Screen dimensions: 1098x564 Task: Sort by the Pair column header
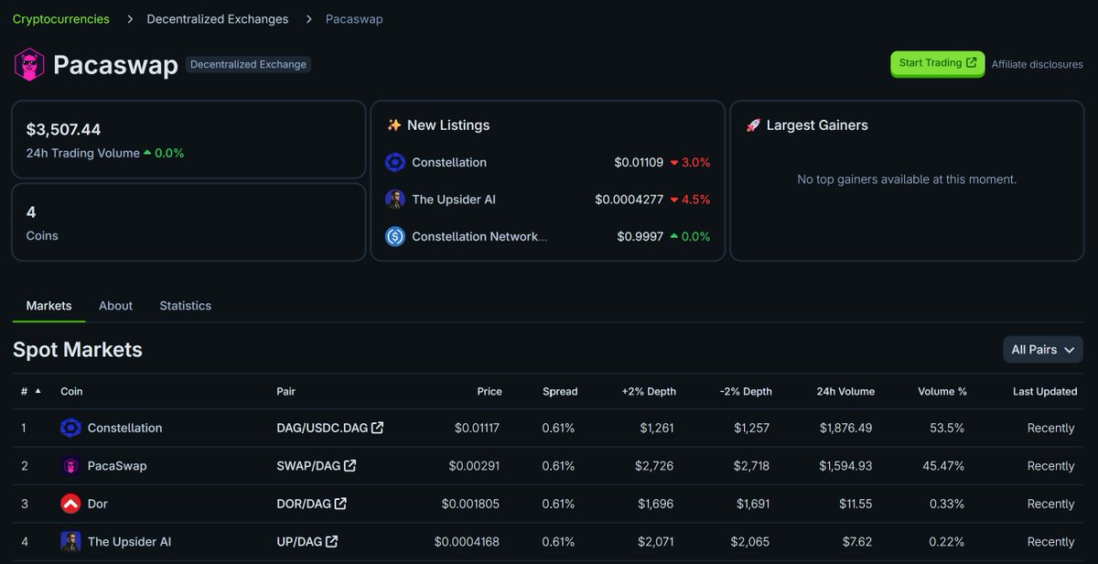coord(285,391)
